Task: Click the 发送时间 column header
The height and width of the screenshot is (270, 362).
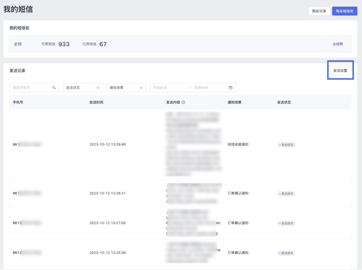Action: [x=96, y=102]
